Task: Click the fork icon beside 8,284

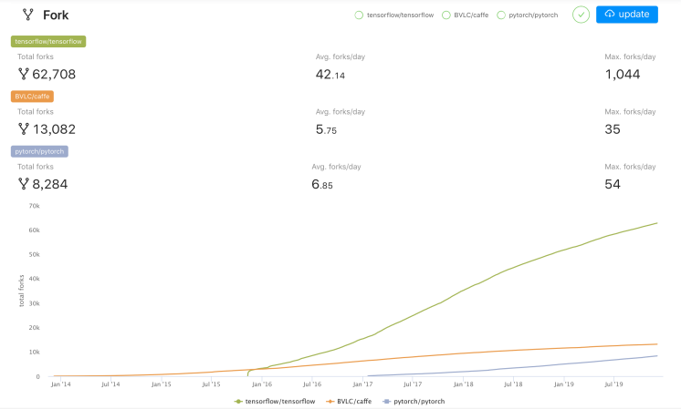Action: point(24,184)
